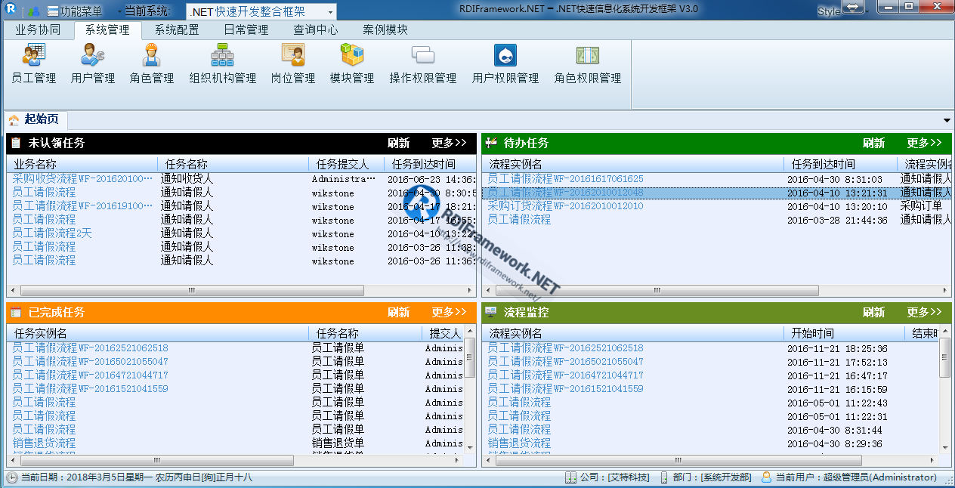The image size is (955, 488).
Task: Click 更多>> in 待办任务 panel
Action: (924, 143)
